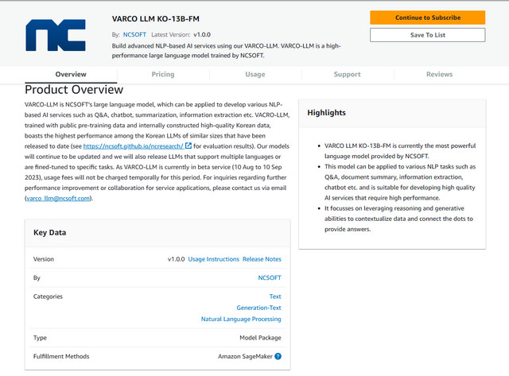Image resolution: width=509 pixels, height=376 pixels.
Task: Click Continue to Subscribe button
Action: (x=428, y=17)
